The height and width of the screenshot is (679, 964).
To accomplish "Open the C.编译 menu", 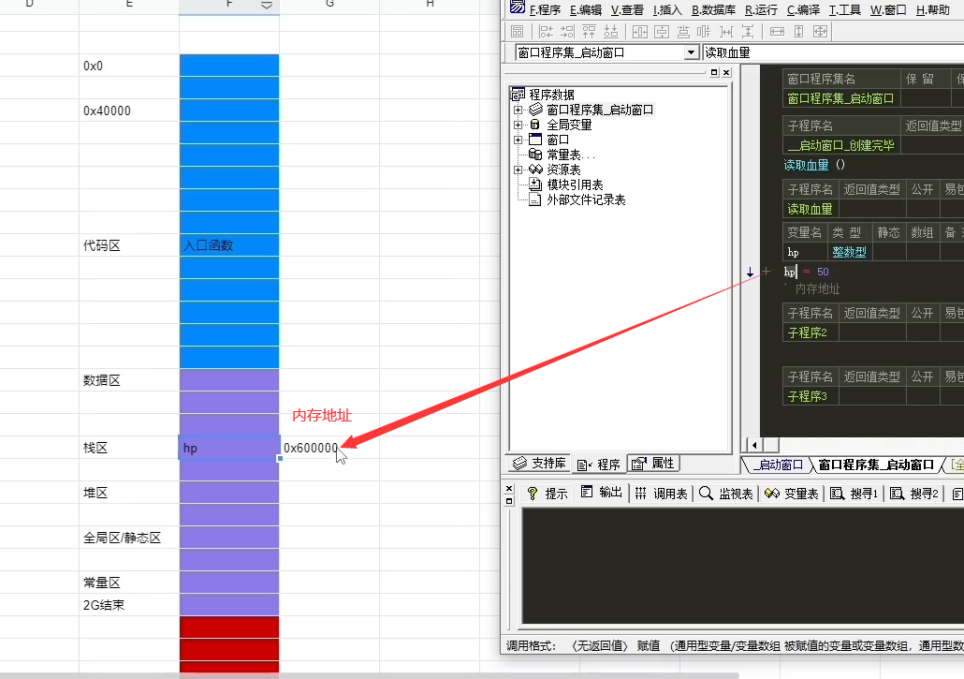I will 804,10.
